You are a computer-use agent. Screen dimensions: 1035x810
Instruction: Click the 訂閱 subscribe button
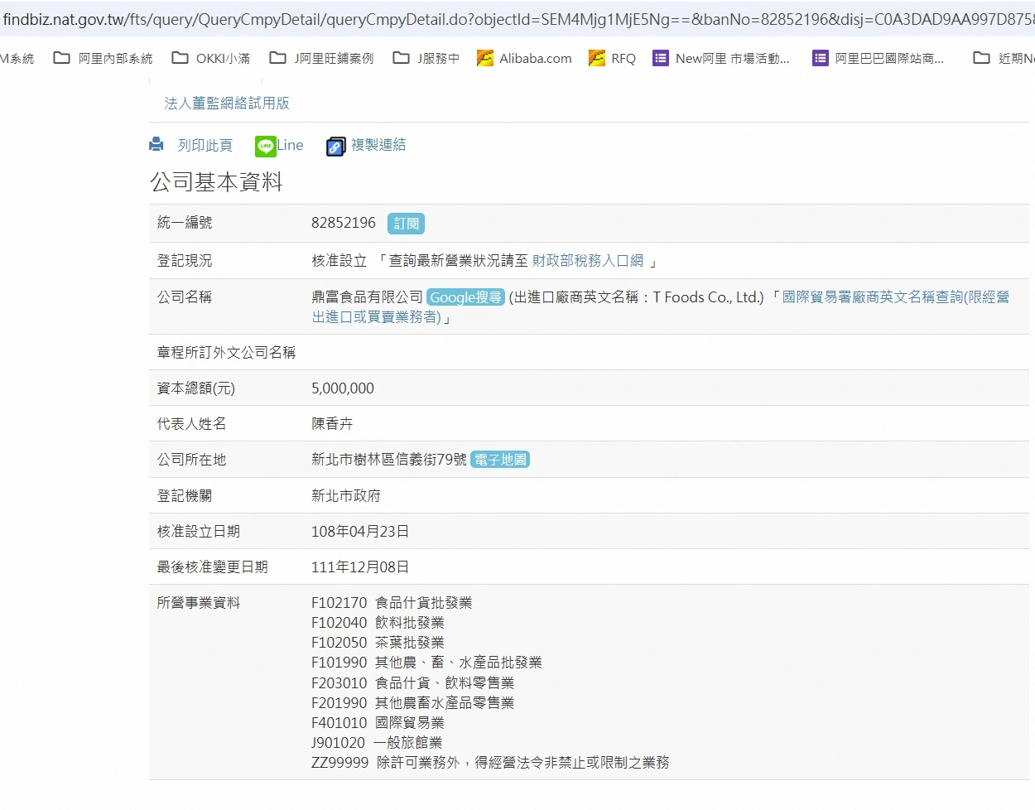click(x=406, y=224)
